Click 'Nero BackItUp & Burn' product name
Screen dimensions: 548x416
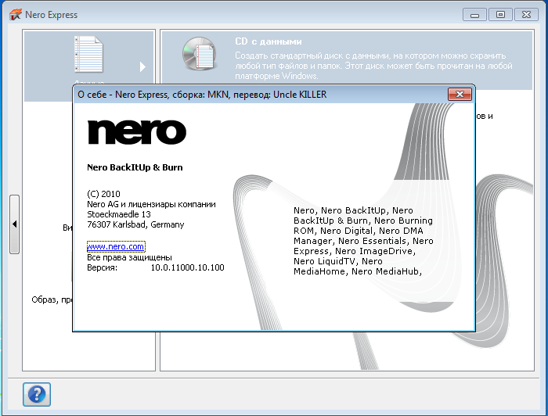pos(135,167)
